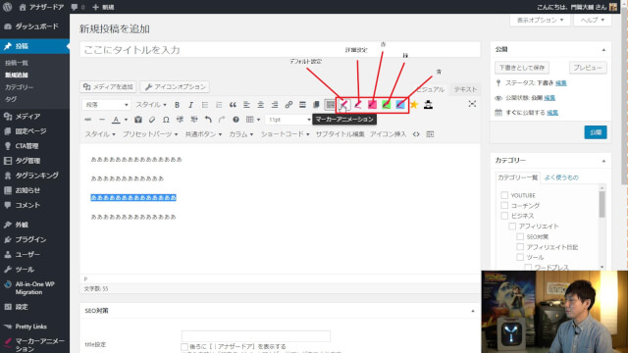Enable the アフィリエイト category checkbox
Screen dimensions: 628x353
[512, 227]
